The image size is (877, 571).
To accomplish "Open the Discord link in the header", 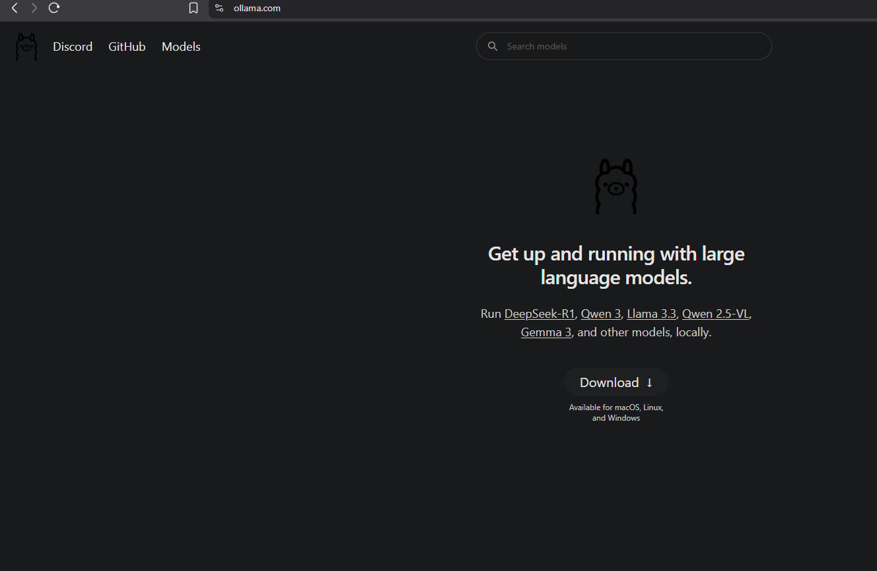I will tap(73, 47).
